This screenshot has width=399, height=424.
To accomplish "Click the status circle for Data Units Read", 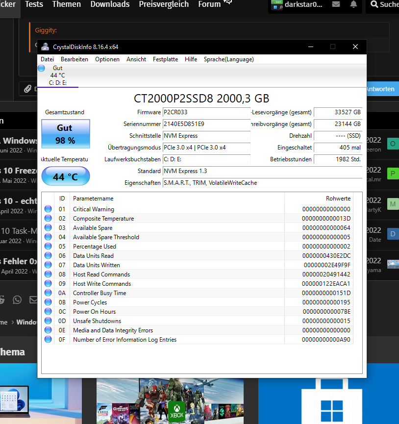I will coord(48,255).
